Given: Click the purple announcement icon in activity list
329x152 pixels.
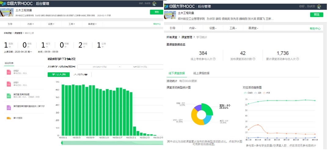Looking at the screenshot, I should 9,107.
